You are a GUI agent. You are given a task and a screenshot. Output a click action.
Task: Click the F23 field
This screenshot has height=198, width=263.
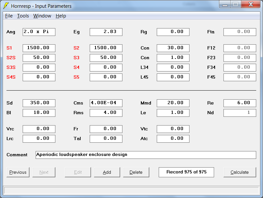coord(240,58)
